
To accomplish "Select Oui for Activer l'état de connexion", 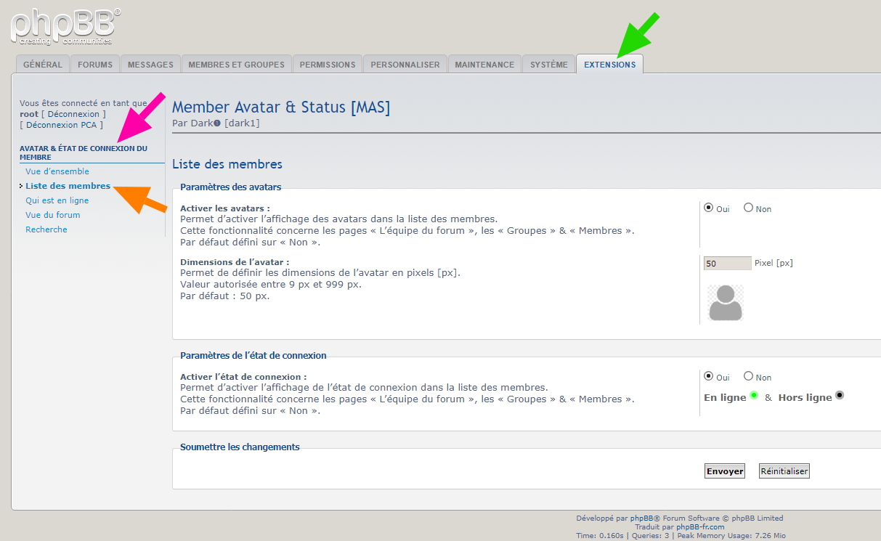I will click(x=709, y=376).
